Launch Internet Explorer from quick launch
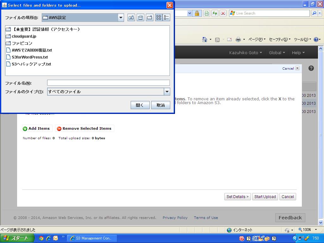Image resolution: width=324 pixels, height=243 pixels. pyautogui.click(x=48, y=238)
